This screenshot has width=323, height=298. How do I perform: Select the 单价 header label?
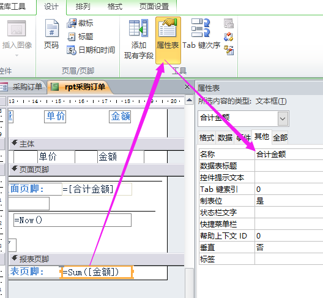[55, 117]
